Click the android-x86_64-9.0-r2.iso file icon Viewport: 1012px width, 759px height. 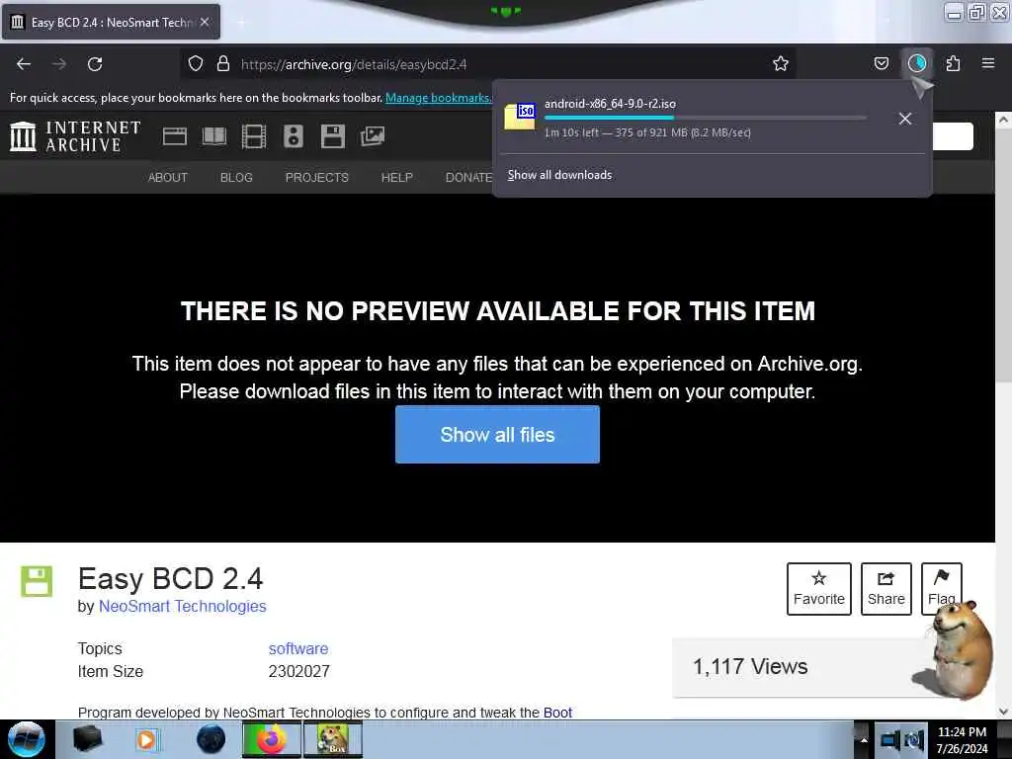point(520,117)
